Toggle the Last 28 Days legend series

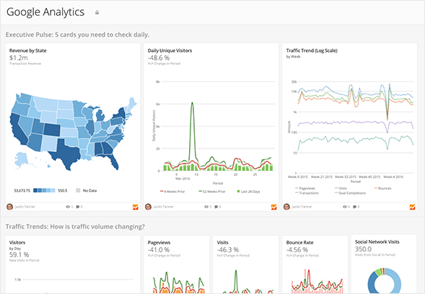tap(248, 192)
